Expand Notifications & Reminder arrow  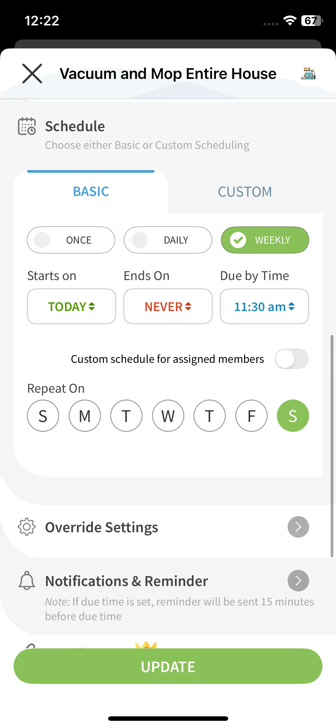click(x=298, y=580)
